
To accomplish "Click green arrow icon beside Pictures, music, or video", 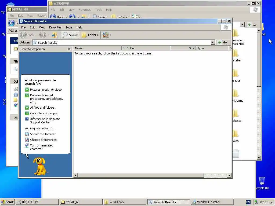I will 27,90.
